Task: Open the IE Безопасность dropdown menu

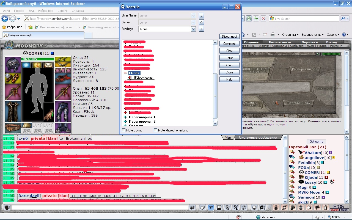Action: 312,35
